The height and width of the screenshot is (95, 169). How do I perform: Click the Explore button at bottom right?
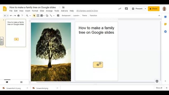click(x=157, y=81)
